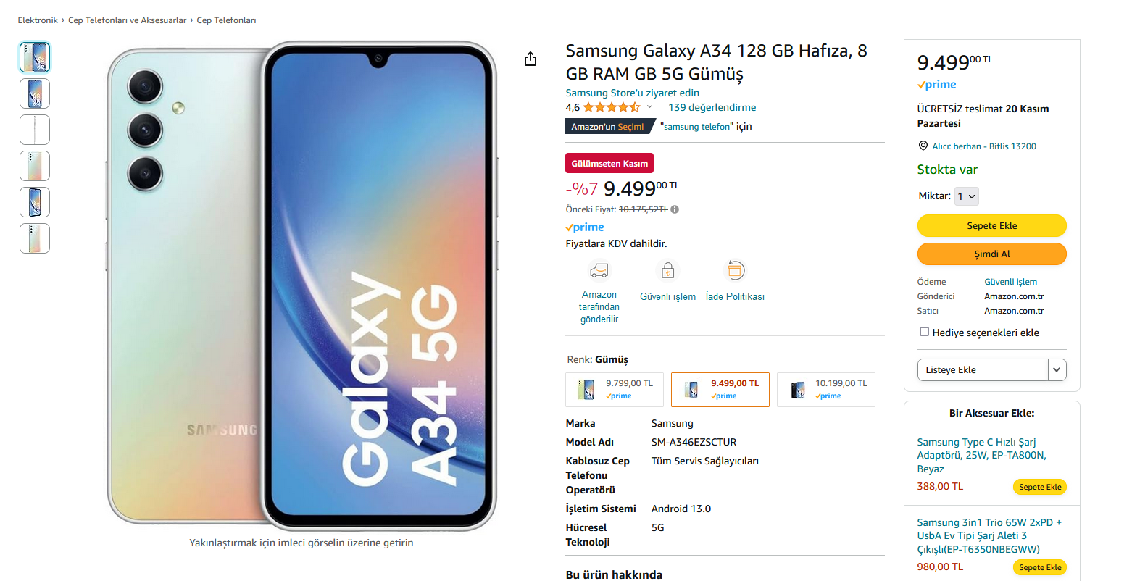This screenshot has width=1132, height=581.
Task: Click the Güvenli işlem lock icon
Action: click(x=667, y=271)
